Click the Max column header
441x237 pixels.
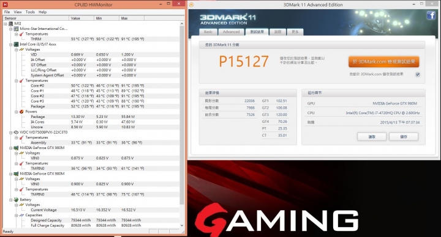(132, 18)
